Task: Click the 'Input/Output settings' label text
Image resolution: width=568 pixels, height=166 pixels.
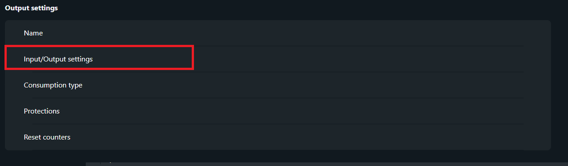Action: point(58,59)
